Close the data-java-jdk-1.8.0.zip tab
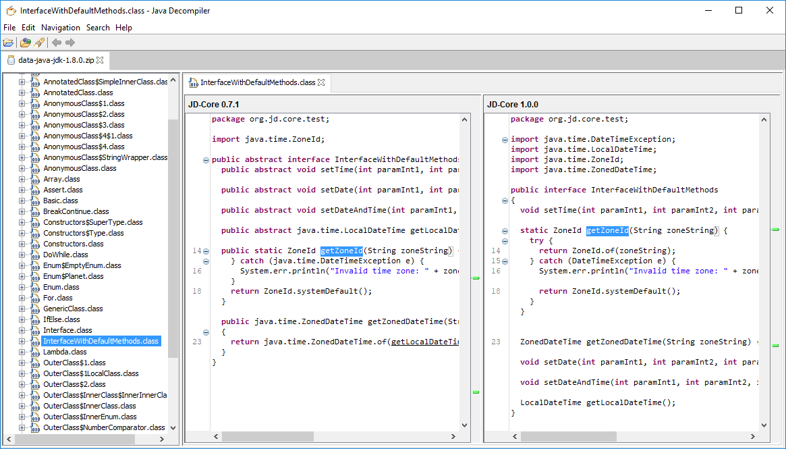 (100, 60)
